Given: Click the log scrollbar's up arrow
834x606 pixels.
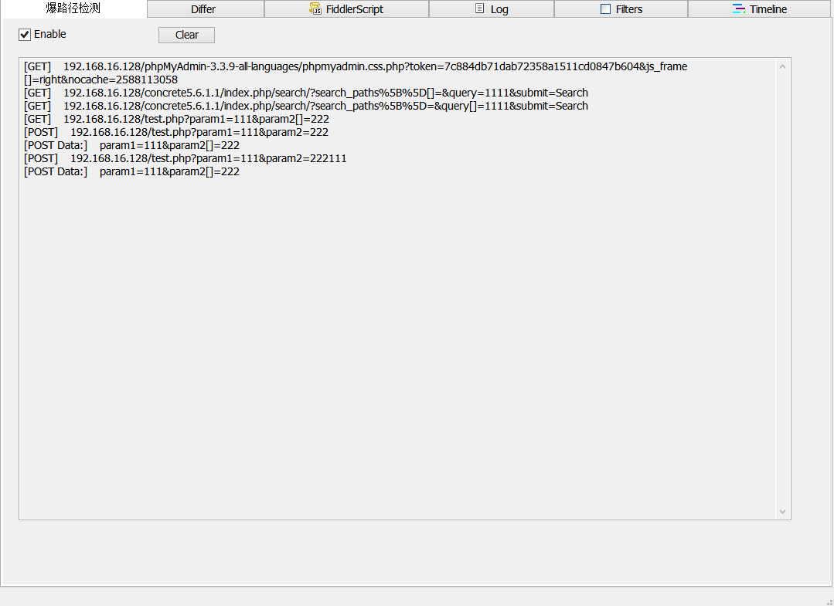Looking at the screenshot, I should click(x=782, y=66).
